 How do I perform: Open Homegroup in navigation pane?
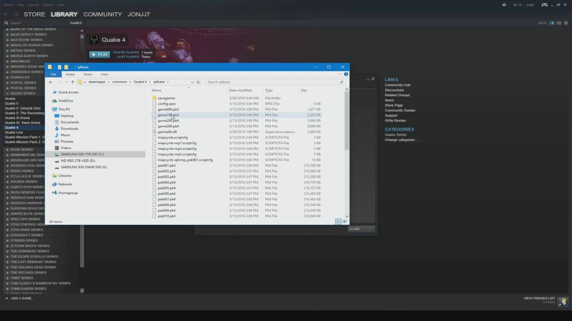(67, 193)
